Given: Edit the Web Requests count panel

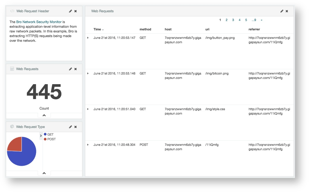Looking at the screenshot, I should click(70, 69).
